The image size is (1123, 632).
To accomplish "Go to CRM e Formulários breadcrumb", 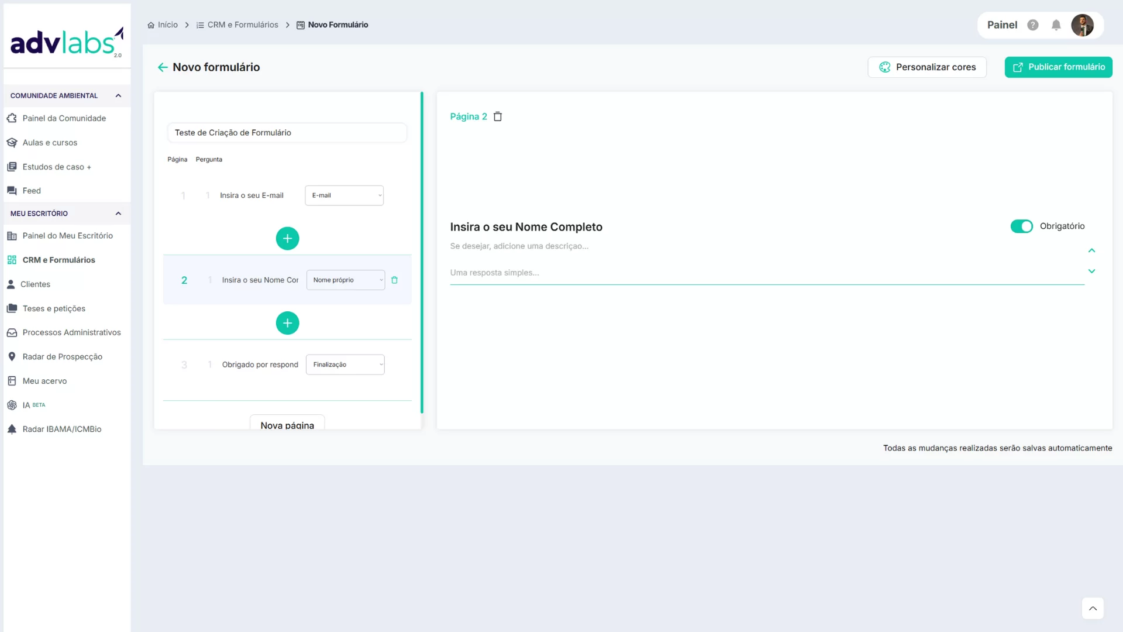I will coord(242,25).
